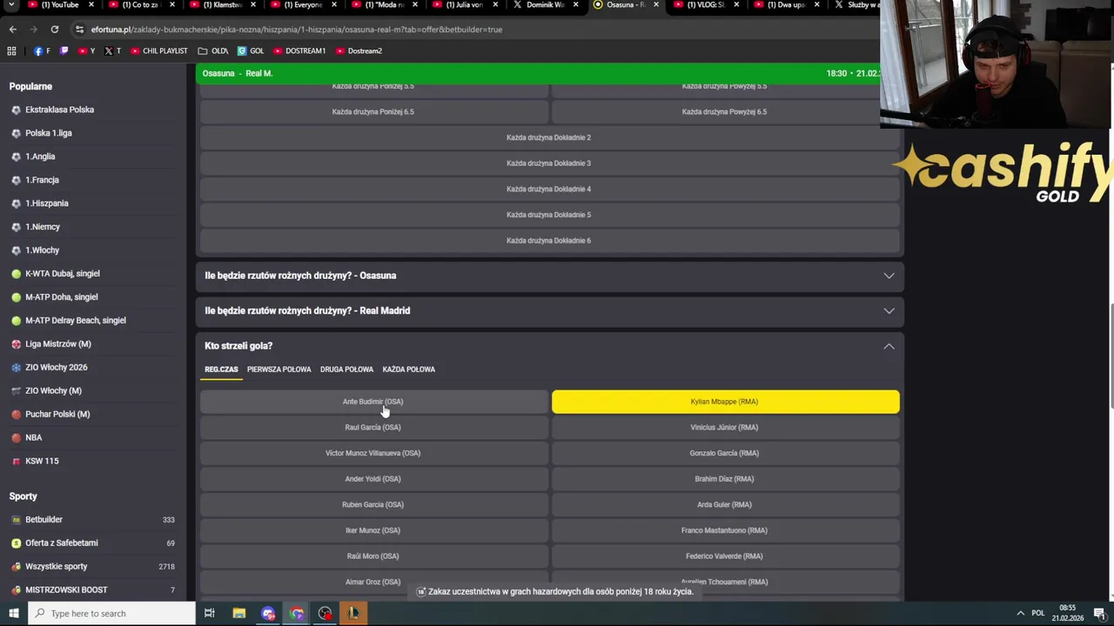Open the Dostream2 bookmark
Screen dimensions: 1114x626
click(x=359, y=50)
